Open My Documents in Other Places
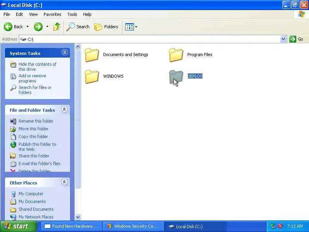 click(x=32, y=201)
